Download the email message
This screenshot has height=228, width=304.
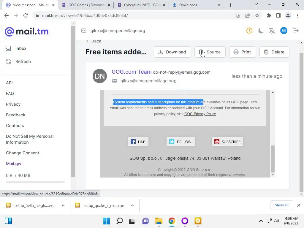[x=172, y=52]
